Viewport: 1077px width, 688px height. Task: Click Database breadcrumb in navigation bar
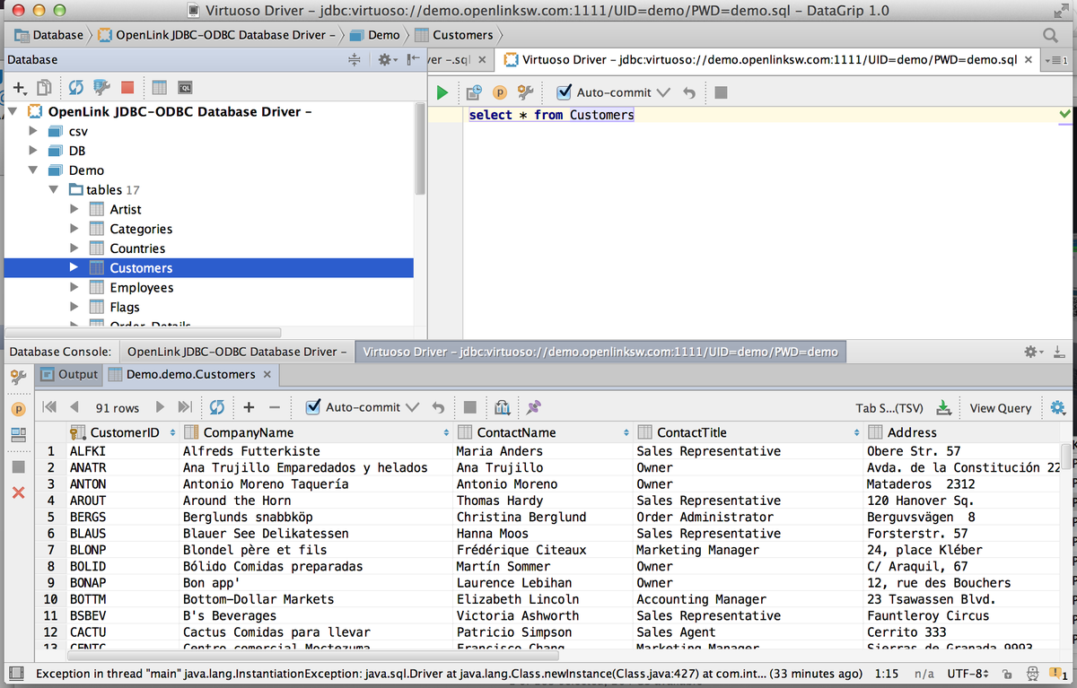click(x=49, y=35)
